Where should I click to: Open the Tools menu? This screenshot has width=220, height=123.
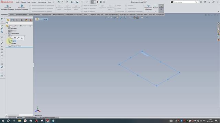42,2
